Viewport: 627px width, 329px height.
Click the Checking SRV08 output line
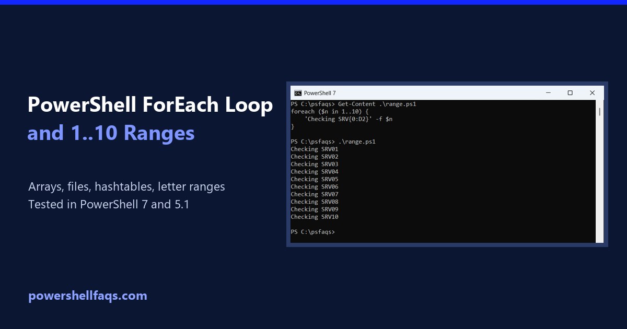(315, 202)
